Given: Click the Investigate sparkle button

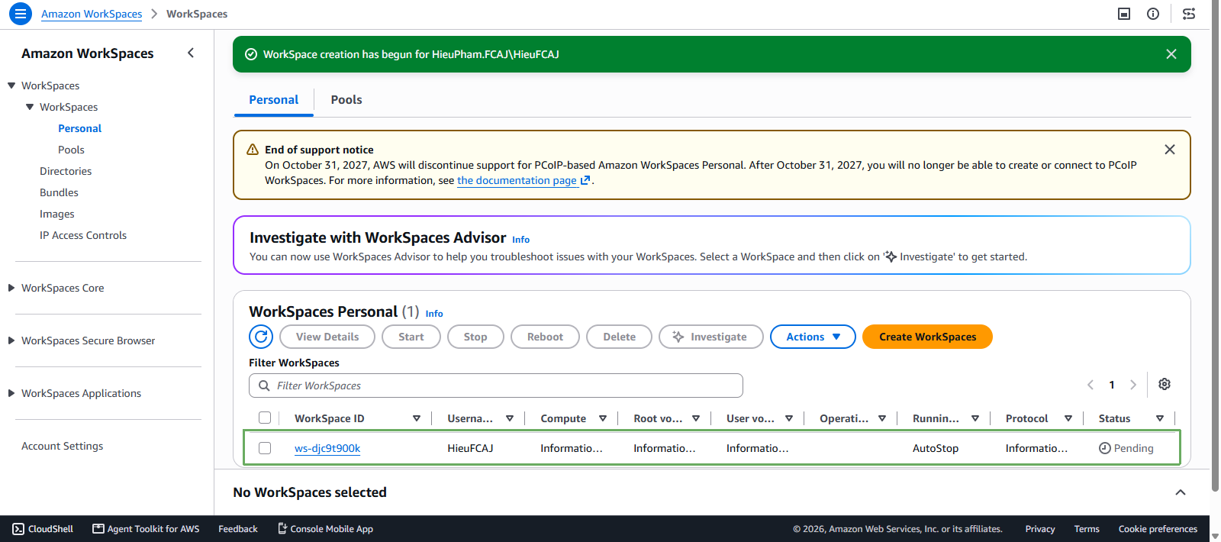Looking at the screenshot, I should 711,337.
